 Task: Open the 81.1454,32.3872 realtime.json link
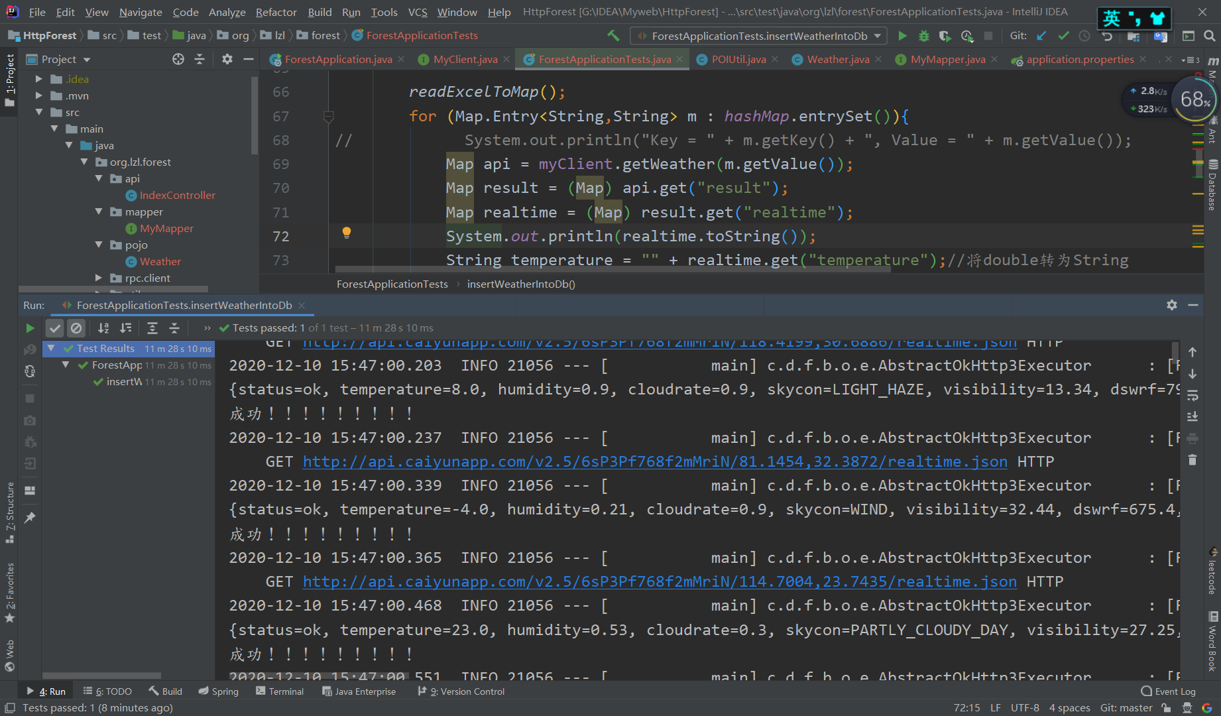655,461
